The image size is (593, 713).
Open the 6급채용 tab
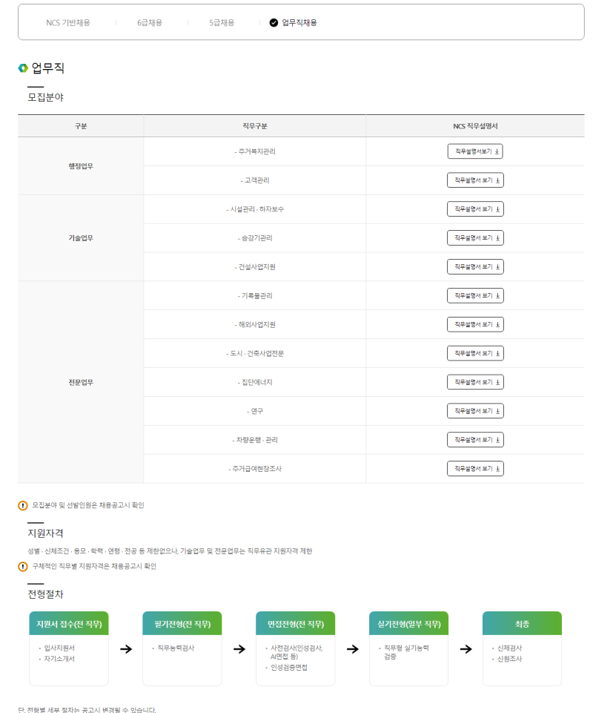pyautogui.click(x=150, y=22)
